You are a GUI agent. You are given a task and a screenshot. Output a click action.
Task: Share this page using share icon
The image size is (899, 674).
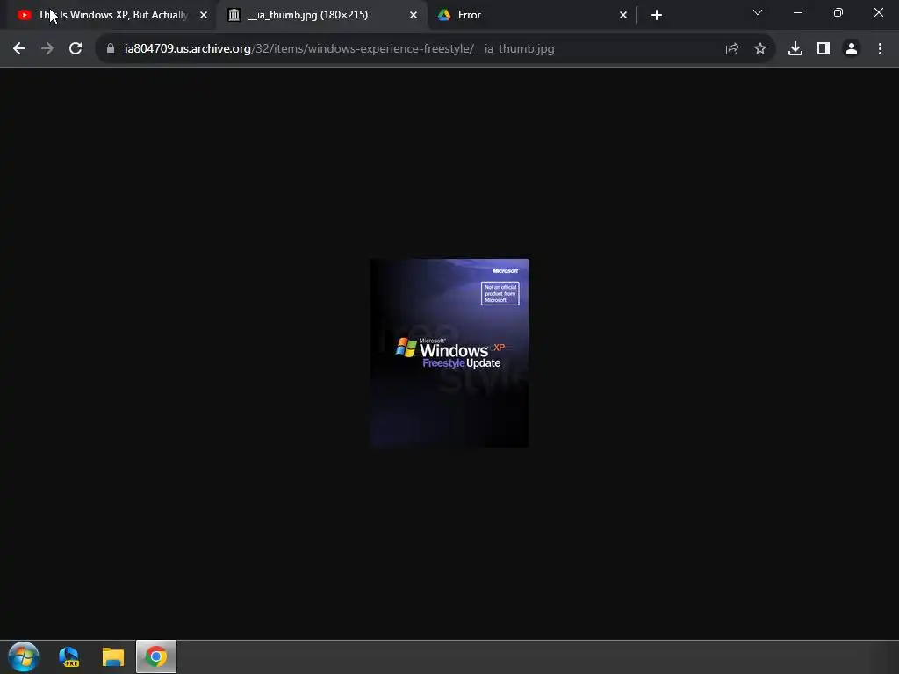pyautogui.click(x=731, y=49)
